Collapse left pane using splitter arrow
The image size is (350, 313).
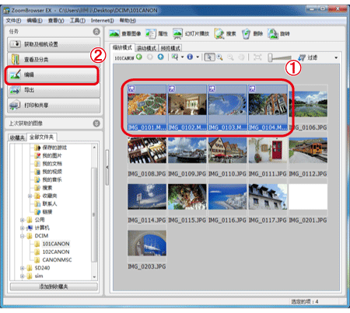107,168
